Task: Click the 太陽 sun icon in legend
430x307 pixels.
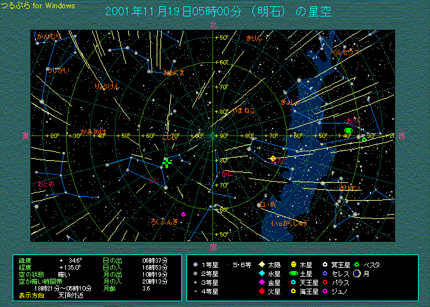Action: coord(261,265)
